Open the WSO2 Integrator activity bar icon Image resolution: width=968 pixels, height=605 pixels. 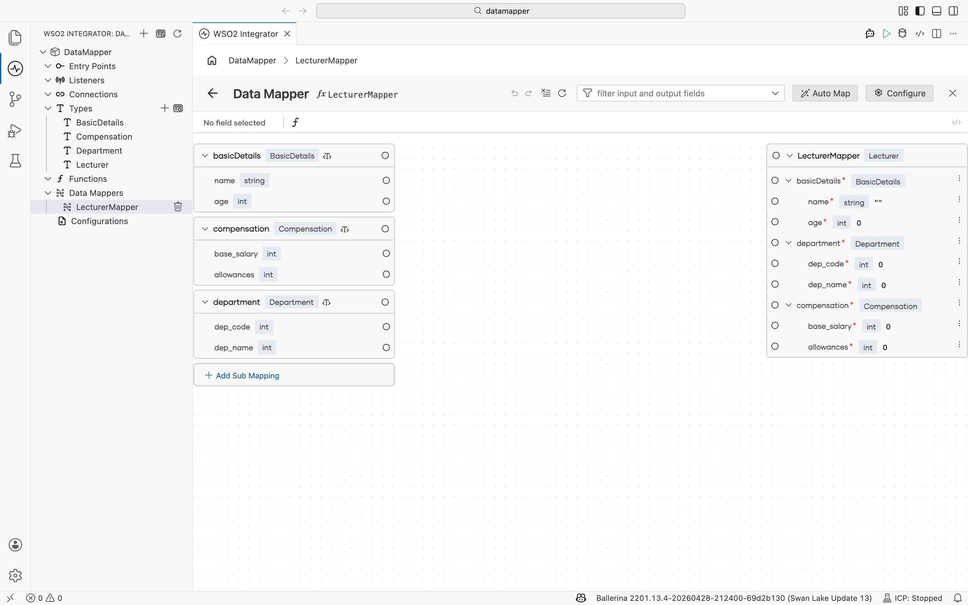click(x=15, y=69)
